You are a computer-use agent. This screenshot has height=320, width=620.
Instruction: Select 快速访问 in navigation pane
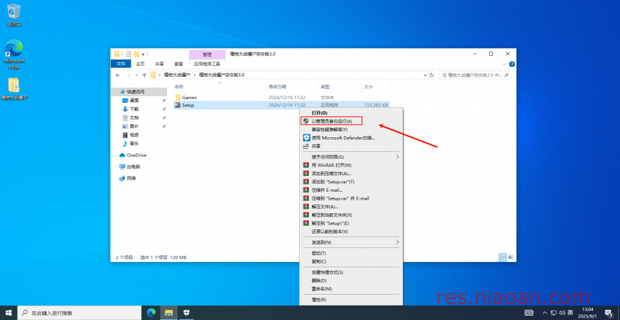click(x=136, y=92)
